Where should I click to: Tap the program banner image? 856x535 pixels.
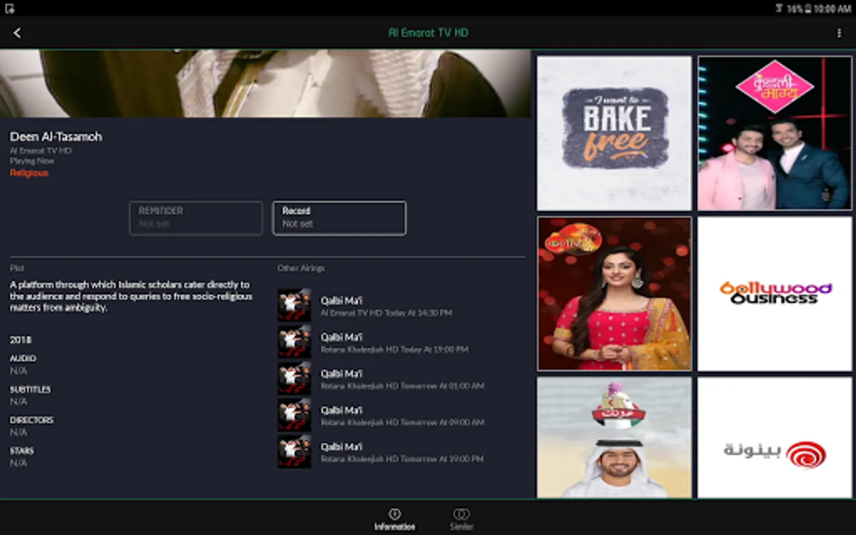(x=265, y=83)
